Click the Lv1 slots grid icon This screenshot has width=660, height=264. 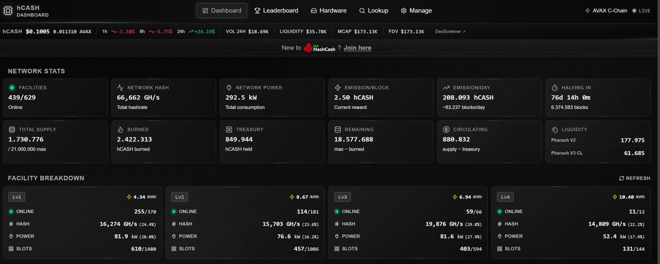12,249
